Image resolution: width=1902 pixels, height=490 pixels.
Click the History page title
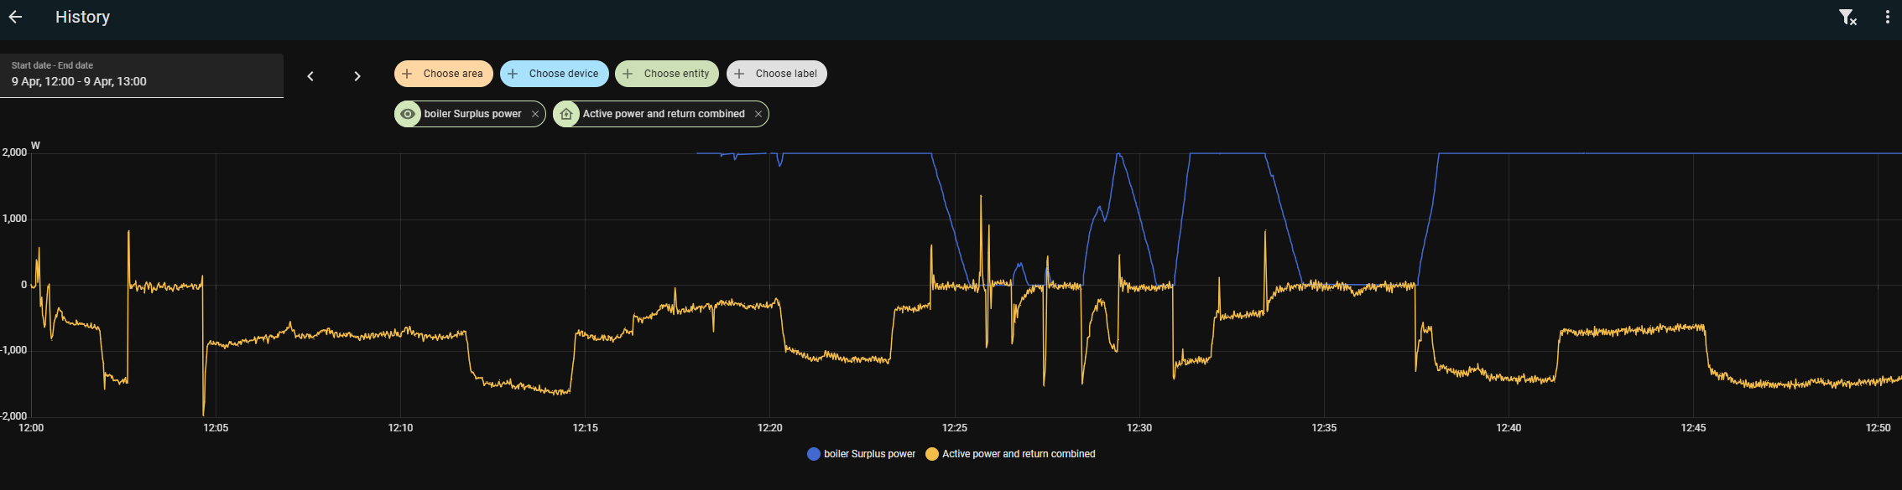tap(82, 17)
